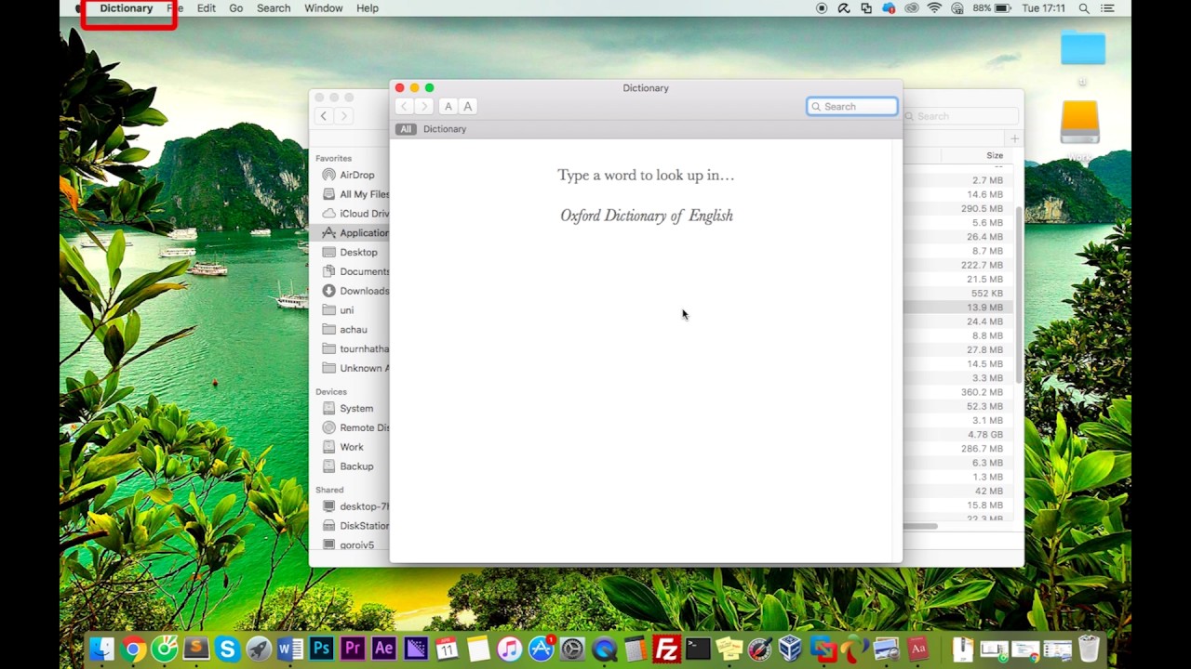
Task: Open iTunes from the Dock
Action: 509,649
